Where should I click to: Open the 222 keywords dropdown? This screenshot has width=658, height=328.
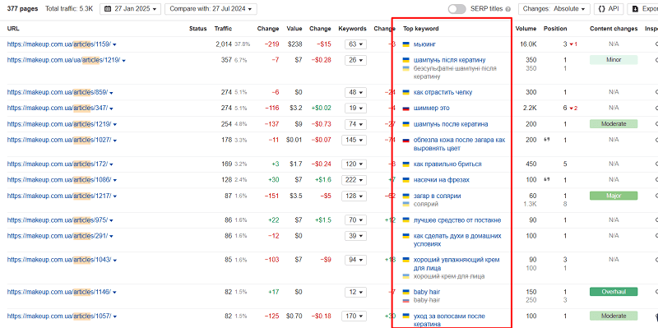354,180
